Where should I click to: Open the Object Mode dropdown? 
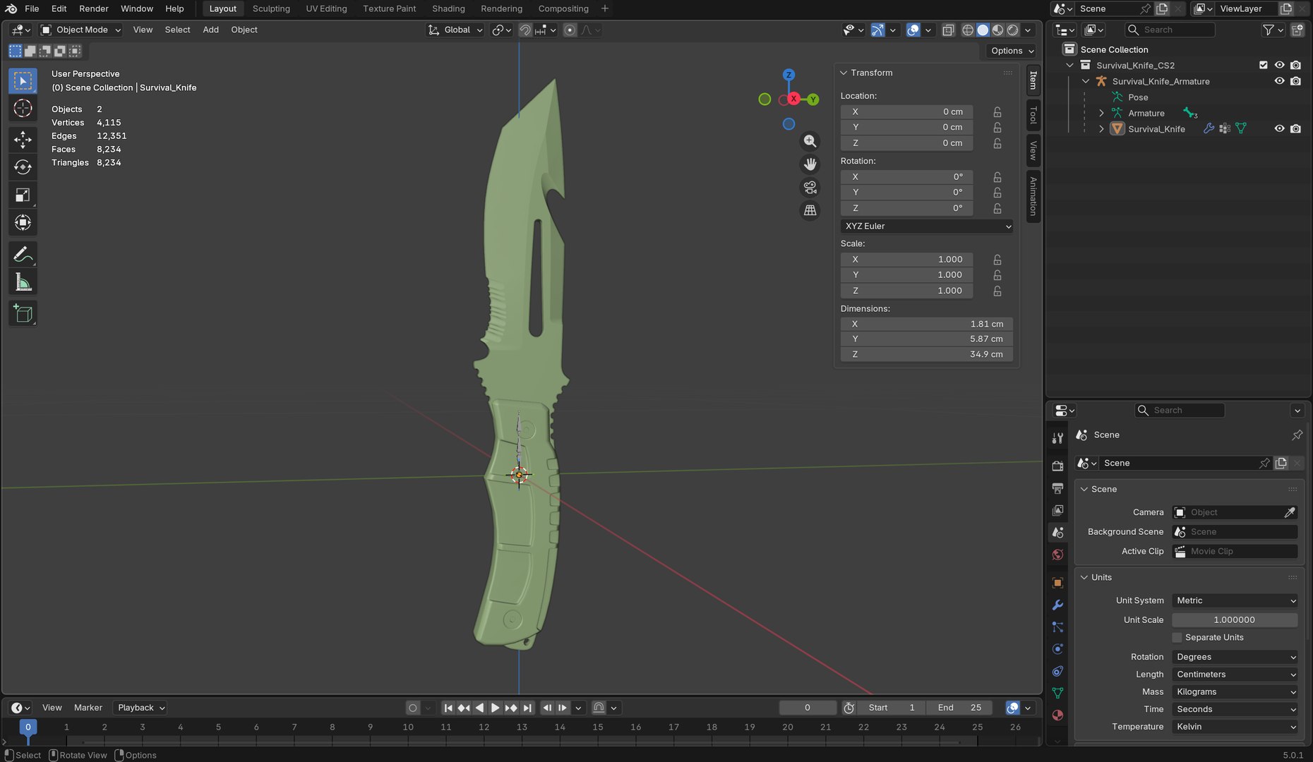tap(80, 30)
